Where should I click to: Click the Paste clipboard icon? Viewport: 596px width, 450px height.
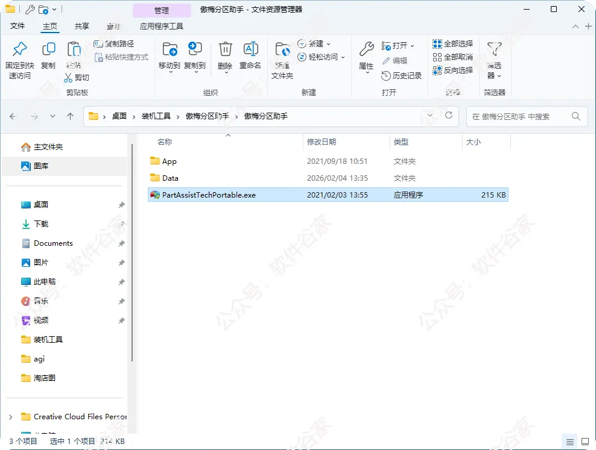click(74, 49)
